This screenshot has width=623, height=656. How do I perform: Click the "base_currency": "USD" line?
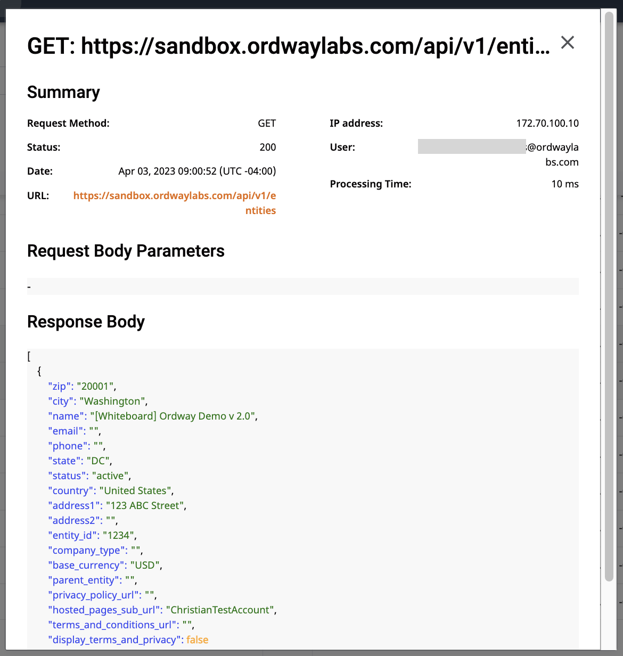[105, 565]
